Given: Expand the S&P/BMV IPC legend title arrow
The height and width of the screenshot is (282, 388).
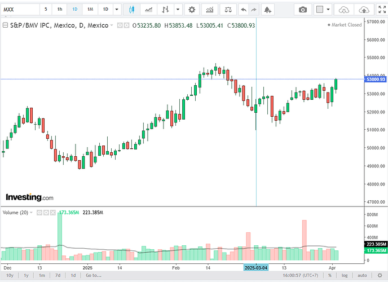Looking at the screenshot, I should pyautogui.click(x=112, y=25).
